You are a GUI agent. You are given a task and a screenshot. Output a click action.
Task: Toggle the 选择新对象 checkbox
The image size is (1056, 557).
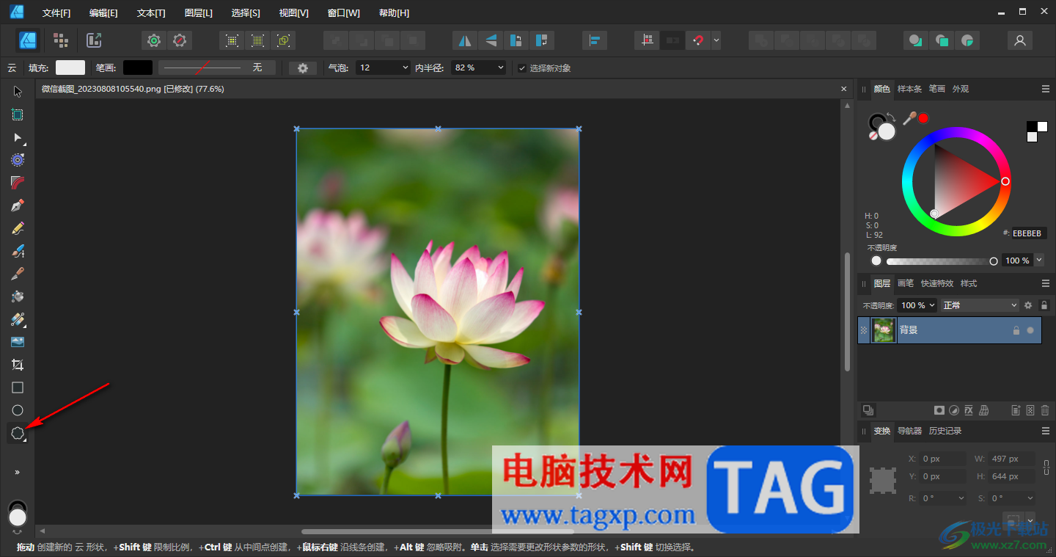click(x=522, y=68)
